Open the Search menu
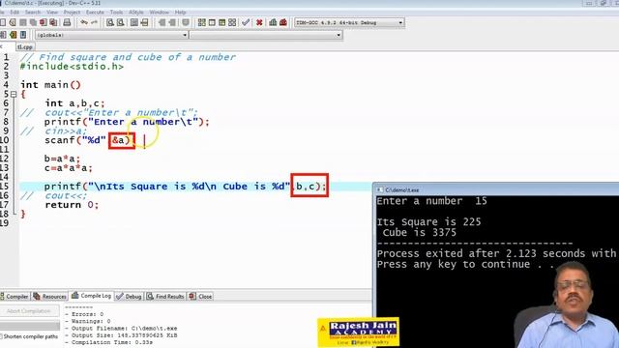Image resolution: width=619 pixels, height=348 pixels. point(33,13)
